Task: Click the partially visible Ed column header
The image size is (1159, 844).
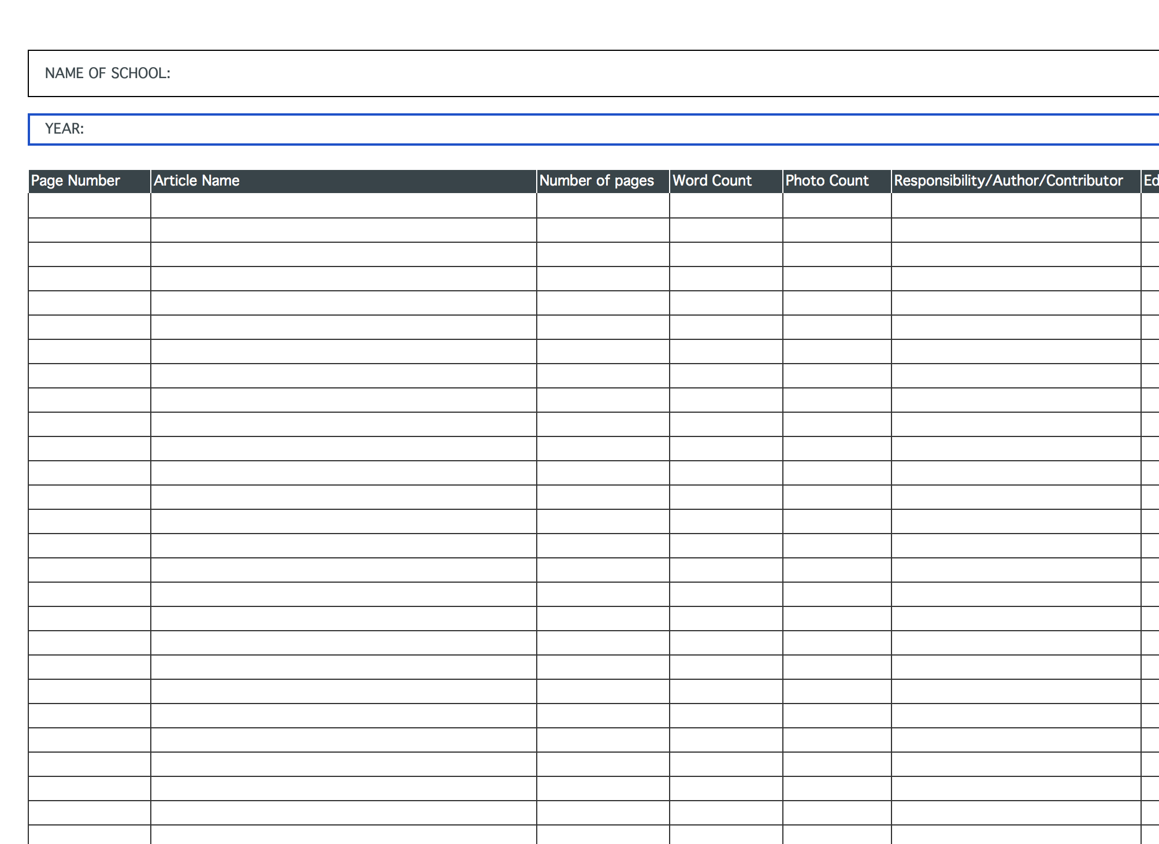Action: coord(1150,181)
